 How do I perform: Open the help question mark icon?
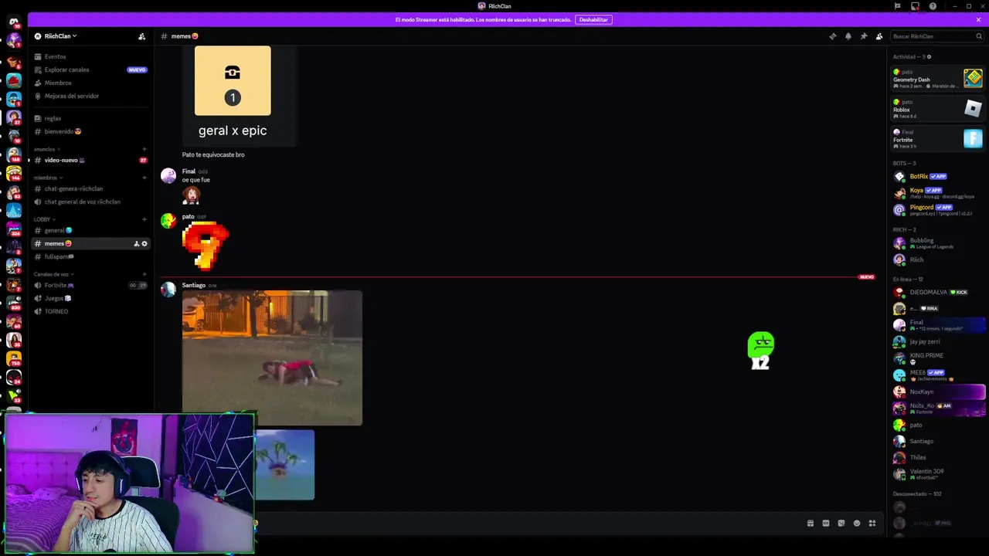click(x=933, y=6)
